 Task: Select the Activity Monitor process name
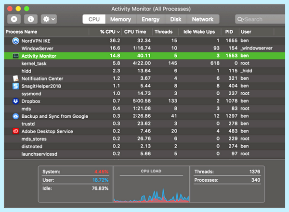[39, 56]
